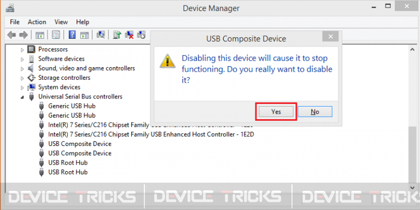
Task: Click the Back arrow toolbar icon
Action: click(x=11, y=35)
